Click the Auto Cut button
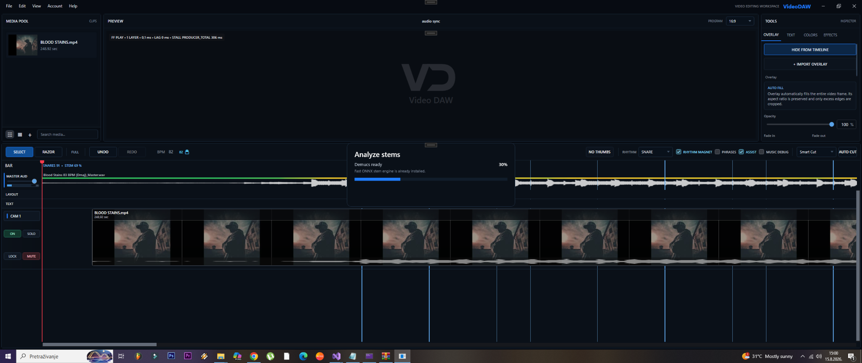 click(x=847, y=152)
